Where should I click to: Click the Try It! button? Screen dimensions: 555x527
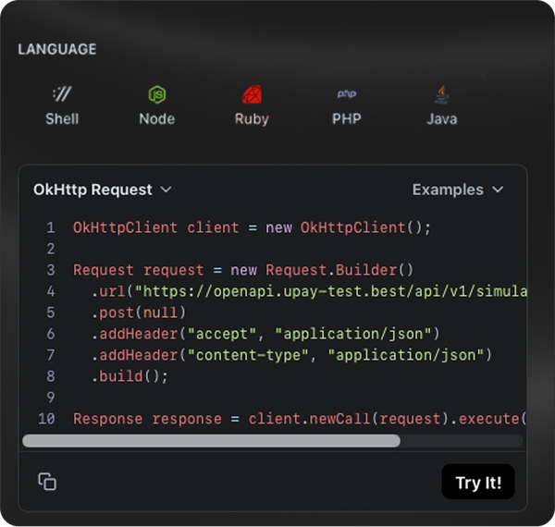click(x=478, y=482)
